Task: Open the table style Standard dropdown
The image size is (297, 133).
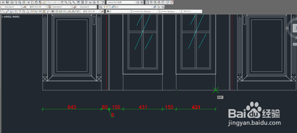Action: [62, 7]
